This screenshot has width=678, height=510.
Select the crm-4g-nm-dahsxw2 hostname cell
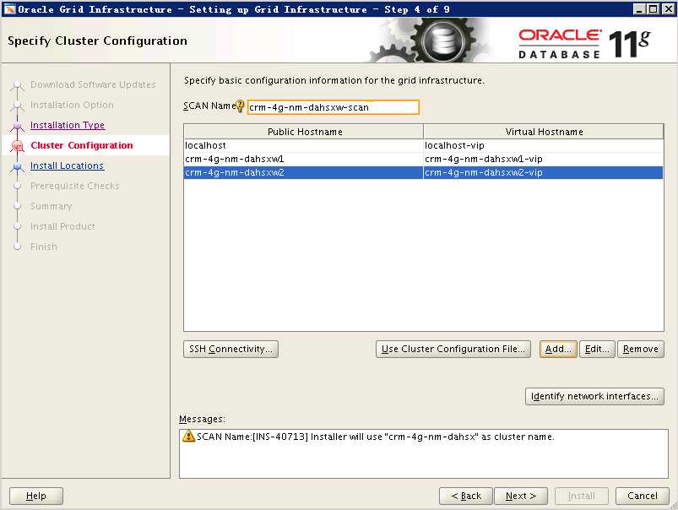click(304, 172)
